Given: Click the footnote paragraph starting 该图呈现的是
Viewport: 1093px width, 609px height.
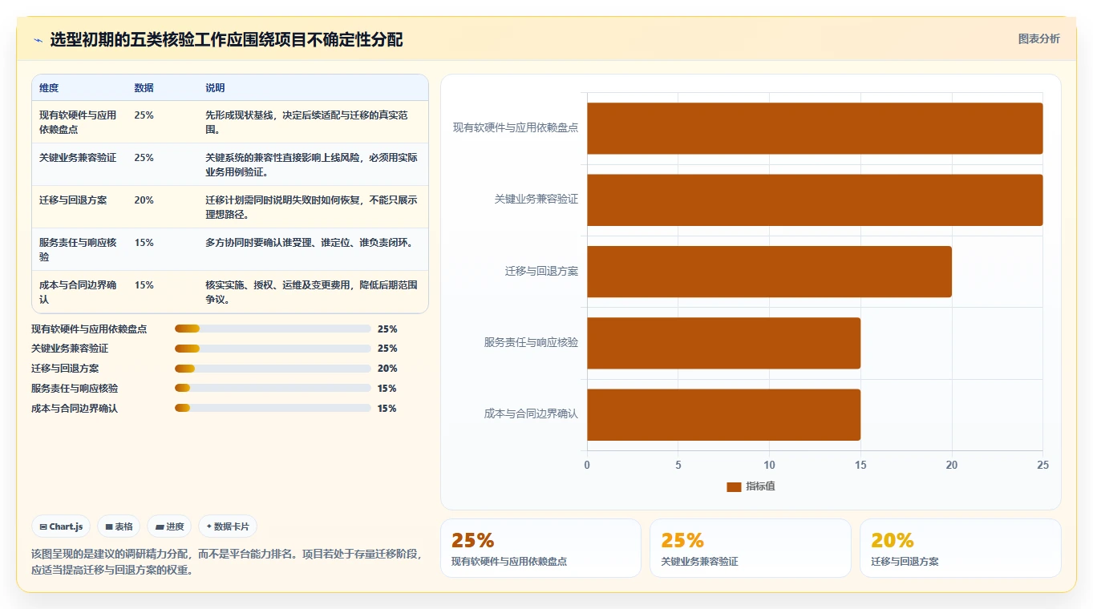Looking at the screenshot, I should pos(227,563).
